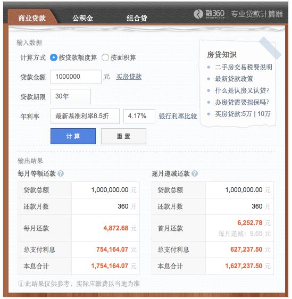Open help icon beside 每月等额还款
Image resolution: width=292 pixels, height=299 pixels.
click(61, 173)
